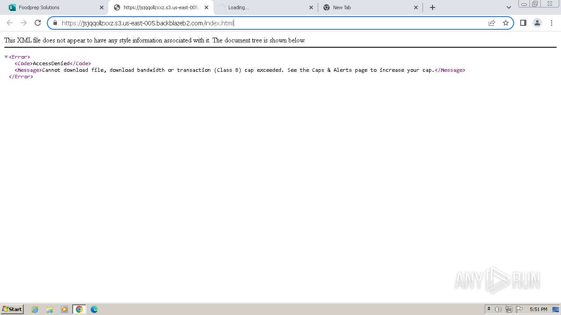Click the show desktop monitor icon
Viewport: 561px width, 315px height.
pos(555,309)
